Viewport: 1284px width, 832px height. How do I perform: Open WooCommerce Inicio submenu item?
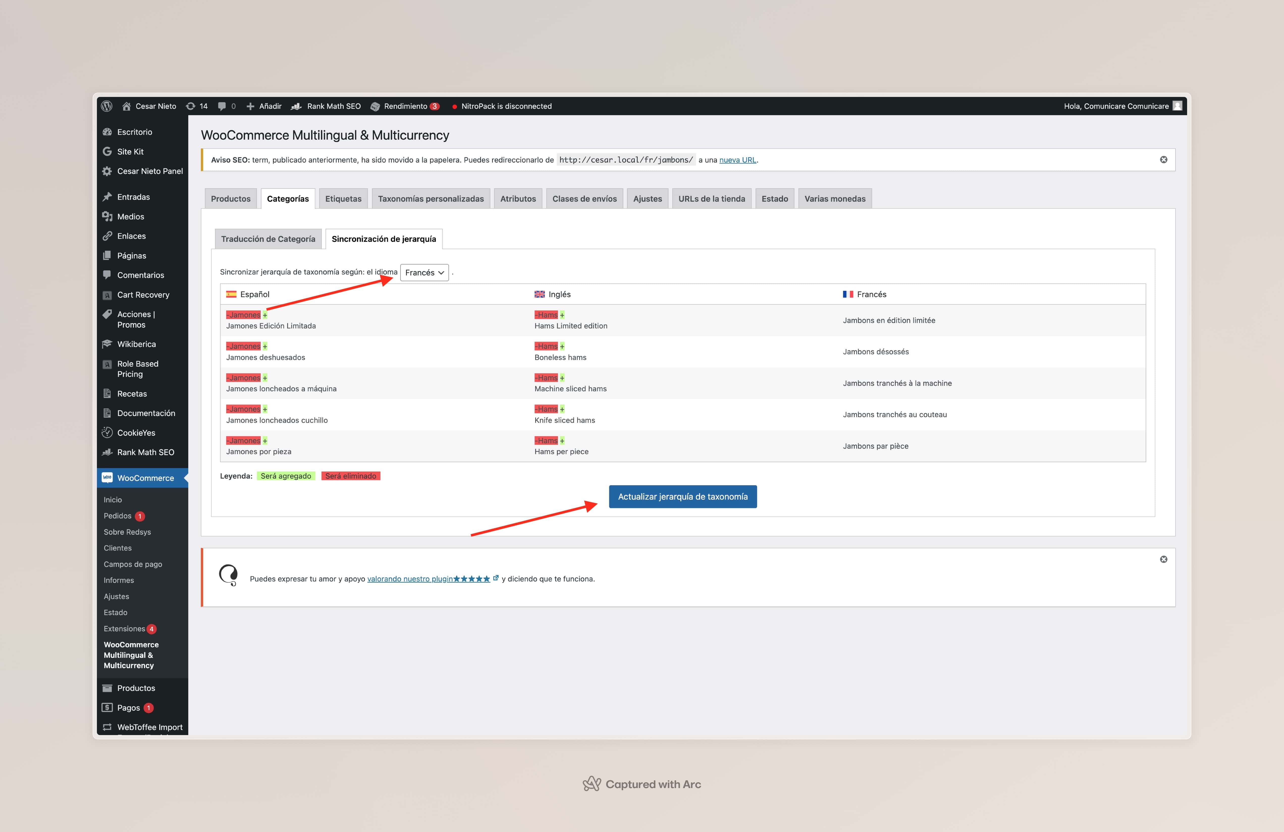point(113,500)
